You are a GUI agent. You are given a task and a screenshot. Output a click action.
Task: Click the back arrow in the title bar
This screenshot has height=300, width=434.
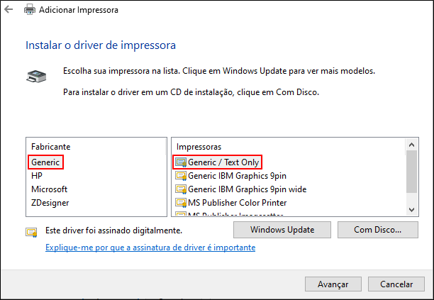pyautogui.click(x=9, y=11)
